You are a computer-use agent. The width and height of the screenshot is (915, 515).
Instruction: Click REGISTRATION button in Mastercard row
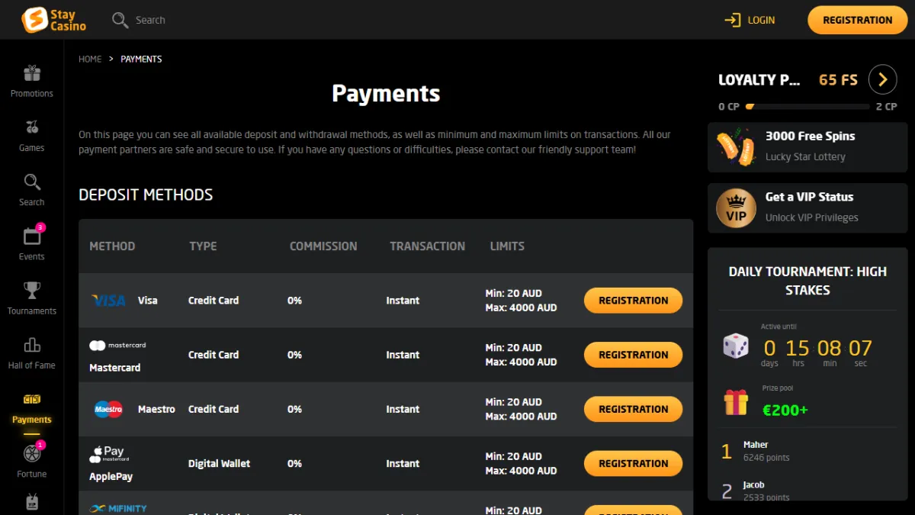(633, 355)
